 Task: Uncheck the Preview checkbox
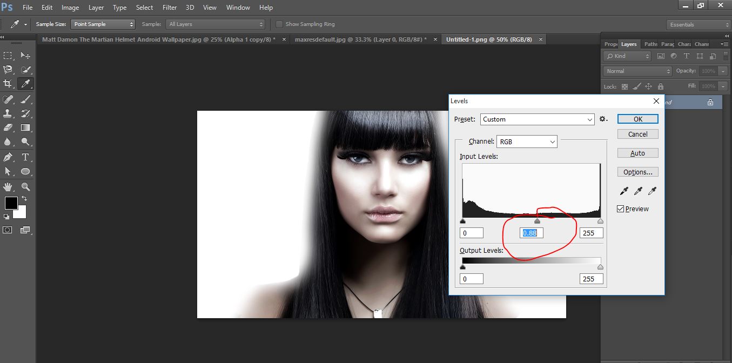click(x=621, y=209)
